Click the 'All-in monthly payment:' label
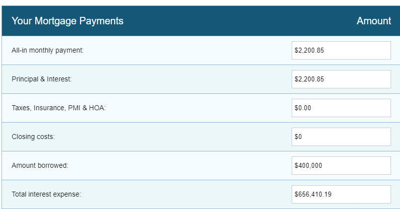Screen dimensions: 400x209 (x=48, y=51)
